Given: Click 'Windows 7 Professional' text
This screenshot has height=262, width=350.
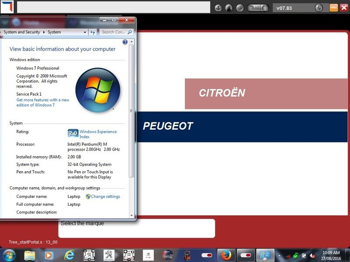Looking at the screenshot, I should 38,68.
